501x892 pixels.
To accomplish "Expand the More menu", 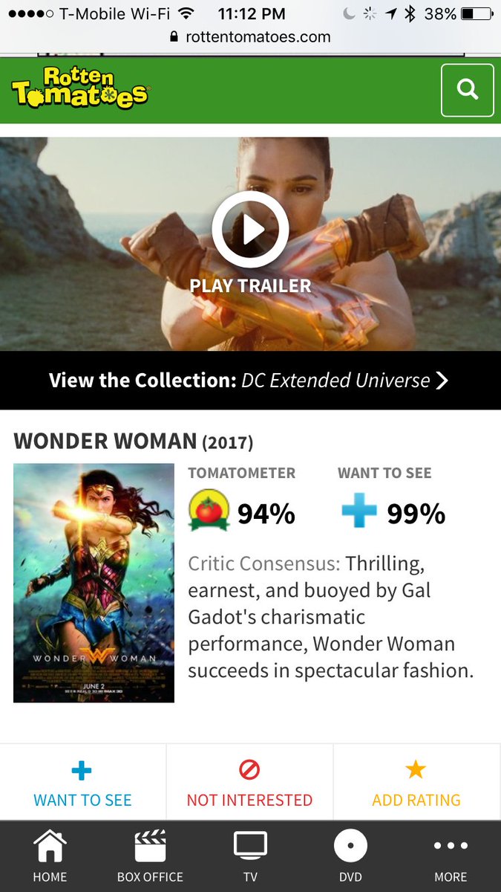I will click(x=451, y=856).
